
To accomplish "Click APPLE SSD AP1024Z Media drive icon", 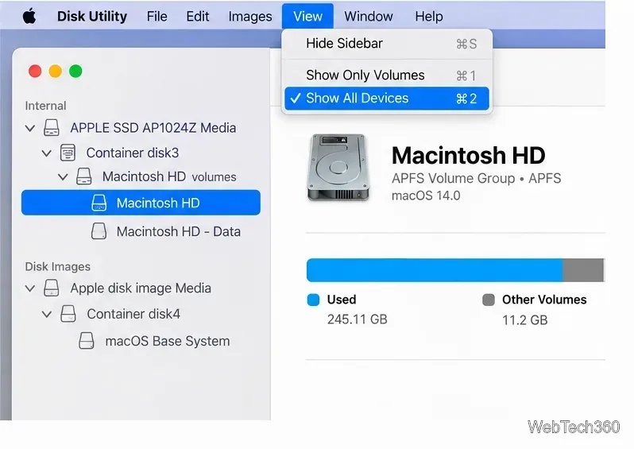I will 52,128.
